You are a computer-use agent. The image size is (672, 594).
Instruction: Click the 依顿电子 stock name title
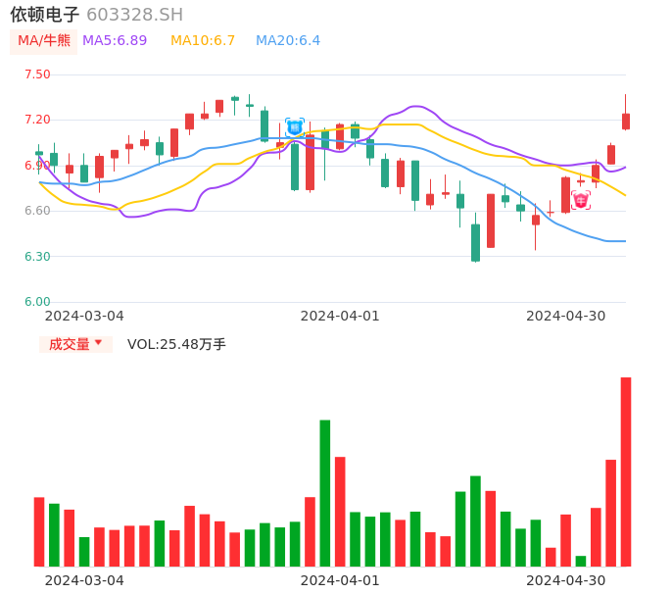click(x=45, y=15)
